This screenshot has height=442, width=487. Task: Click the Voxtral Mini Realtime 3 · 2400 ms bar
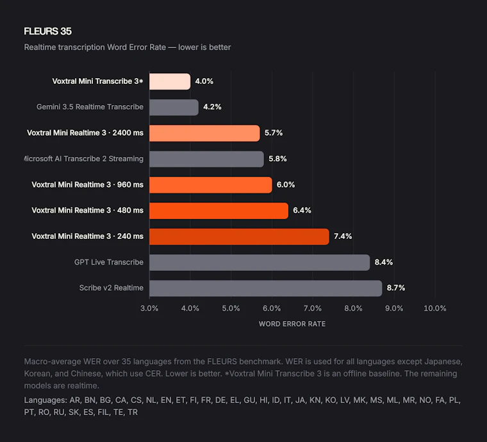pyautogui.click(x=204, y=133)
